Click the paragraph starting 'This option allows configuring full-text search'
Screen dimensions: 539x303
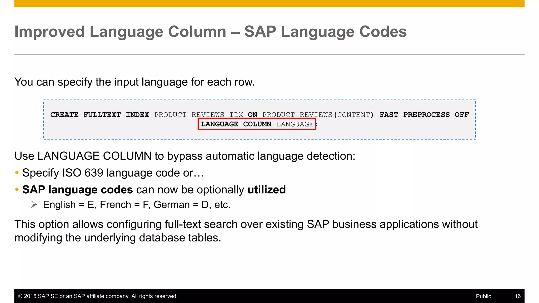246,231
